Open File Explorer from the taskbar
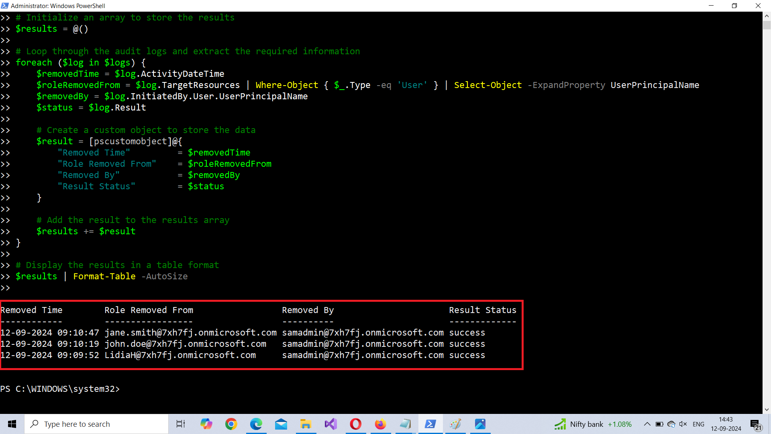This screenshot has width=771, height=434. point(306,424)
